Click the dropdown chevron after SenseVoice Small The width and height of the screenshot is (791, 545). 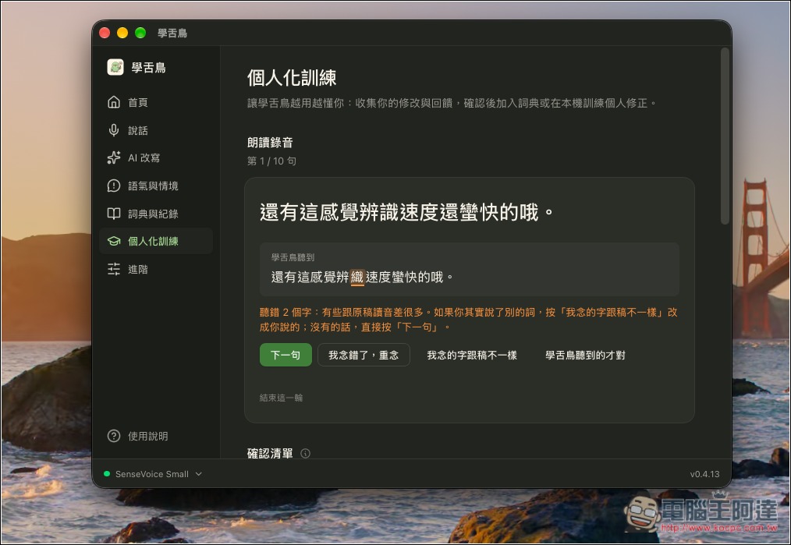pos(199,474)
